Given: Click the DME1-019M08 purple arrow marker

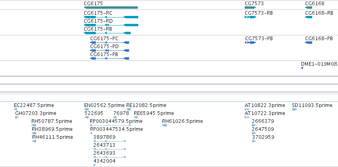Looking at the screenshot, I should tap(302, 68).
